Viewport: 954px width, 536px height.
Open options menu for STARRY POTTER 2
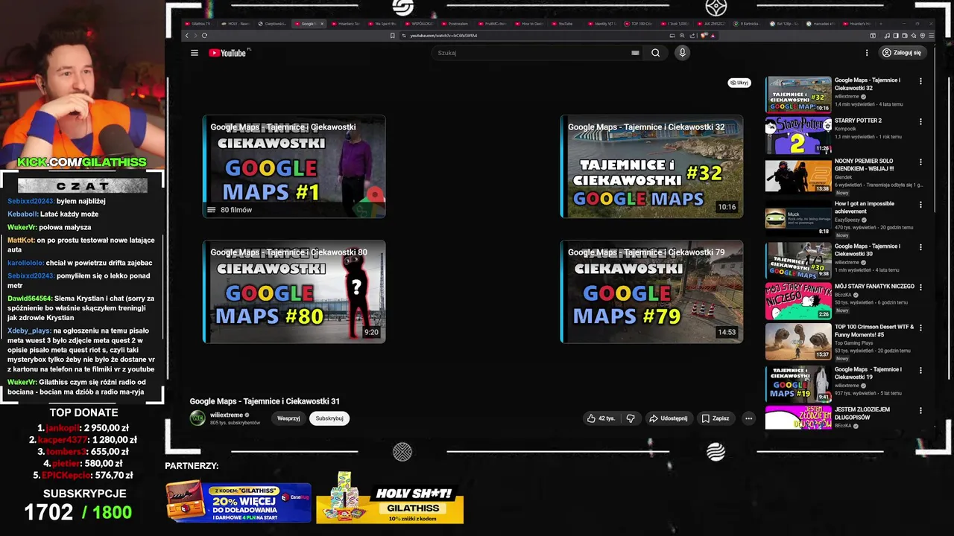click(x=920, y=121)
